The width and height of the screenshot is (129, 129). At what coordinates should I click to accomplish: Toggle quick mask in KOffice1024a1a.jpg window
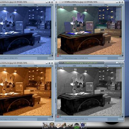click(58, 56)
